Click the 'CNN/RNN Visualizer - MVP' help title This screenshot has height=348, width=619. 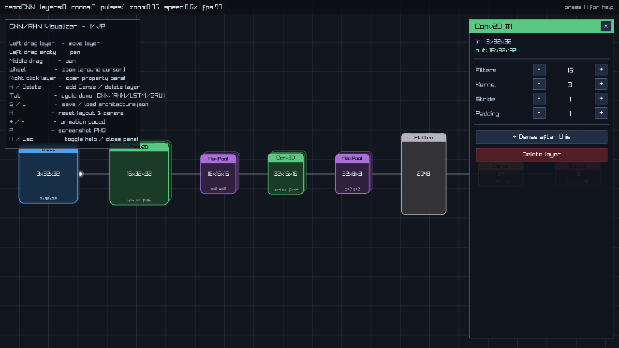point(57,26)
